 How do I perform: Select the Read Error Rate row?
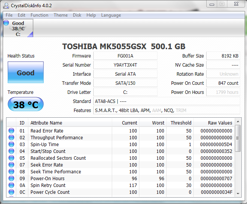(120, 131)
